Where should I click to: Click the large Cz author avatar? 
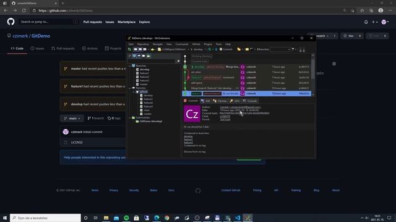pos(192,113)
